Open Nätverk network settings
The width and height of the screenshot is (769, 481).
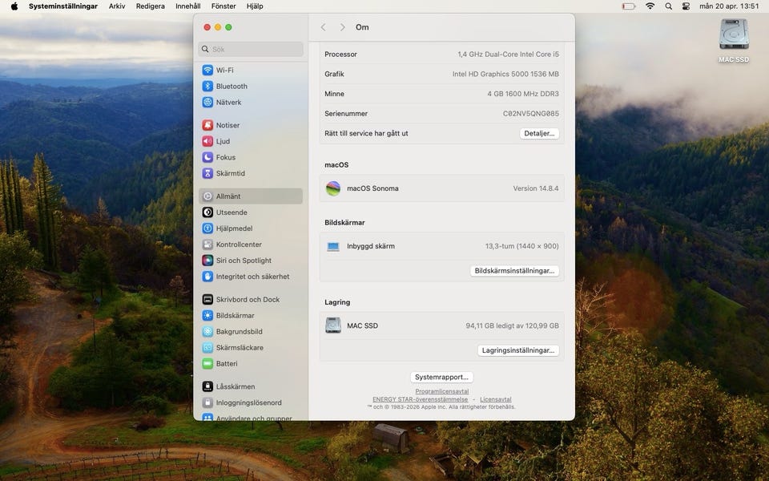tap(227, 103)
